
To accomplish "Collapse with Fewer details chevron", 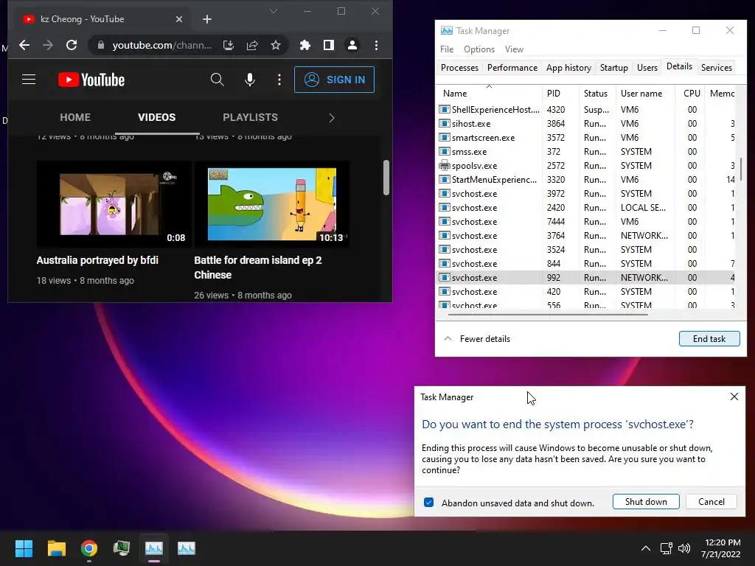I will [448, 338].
